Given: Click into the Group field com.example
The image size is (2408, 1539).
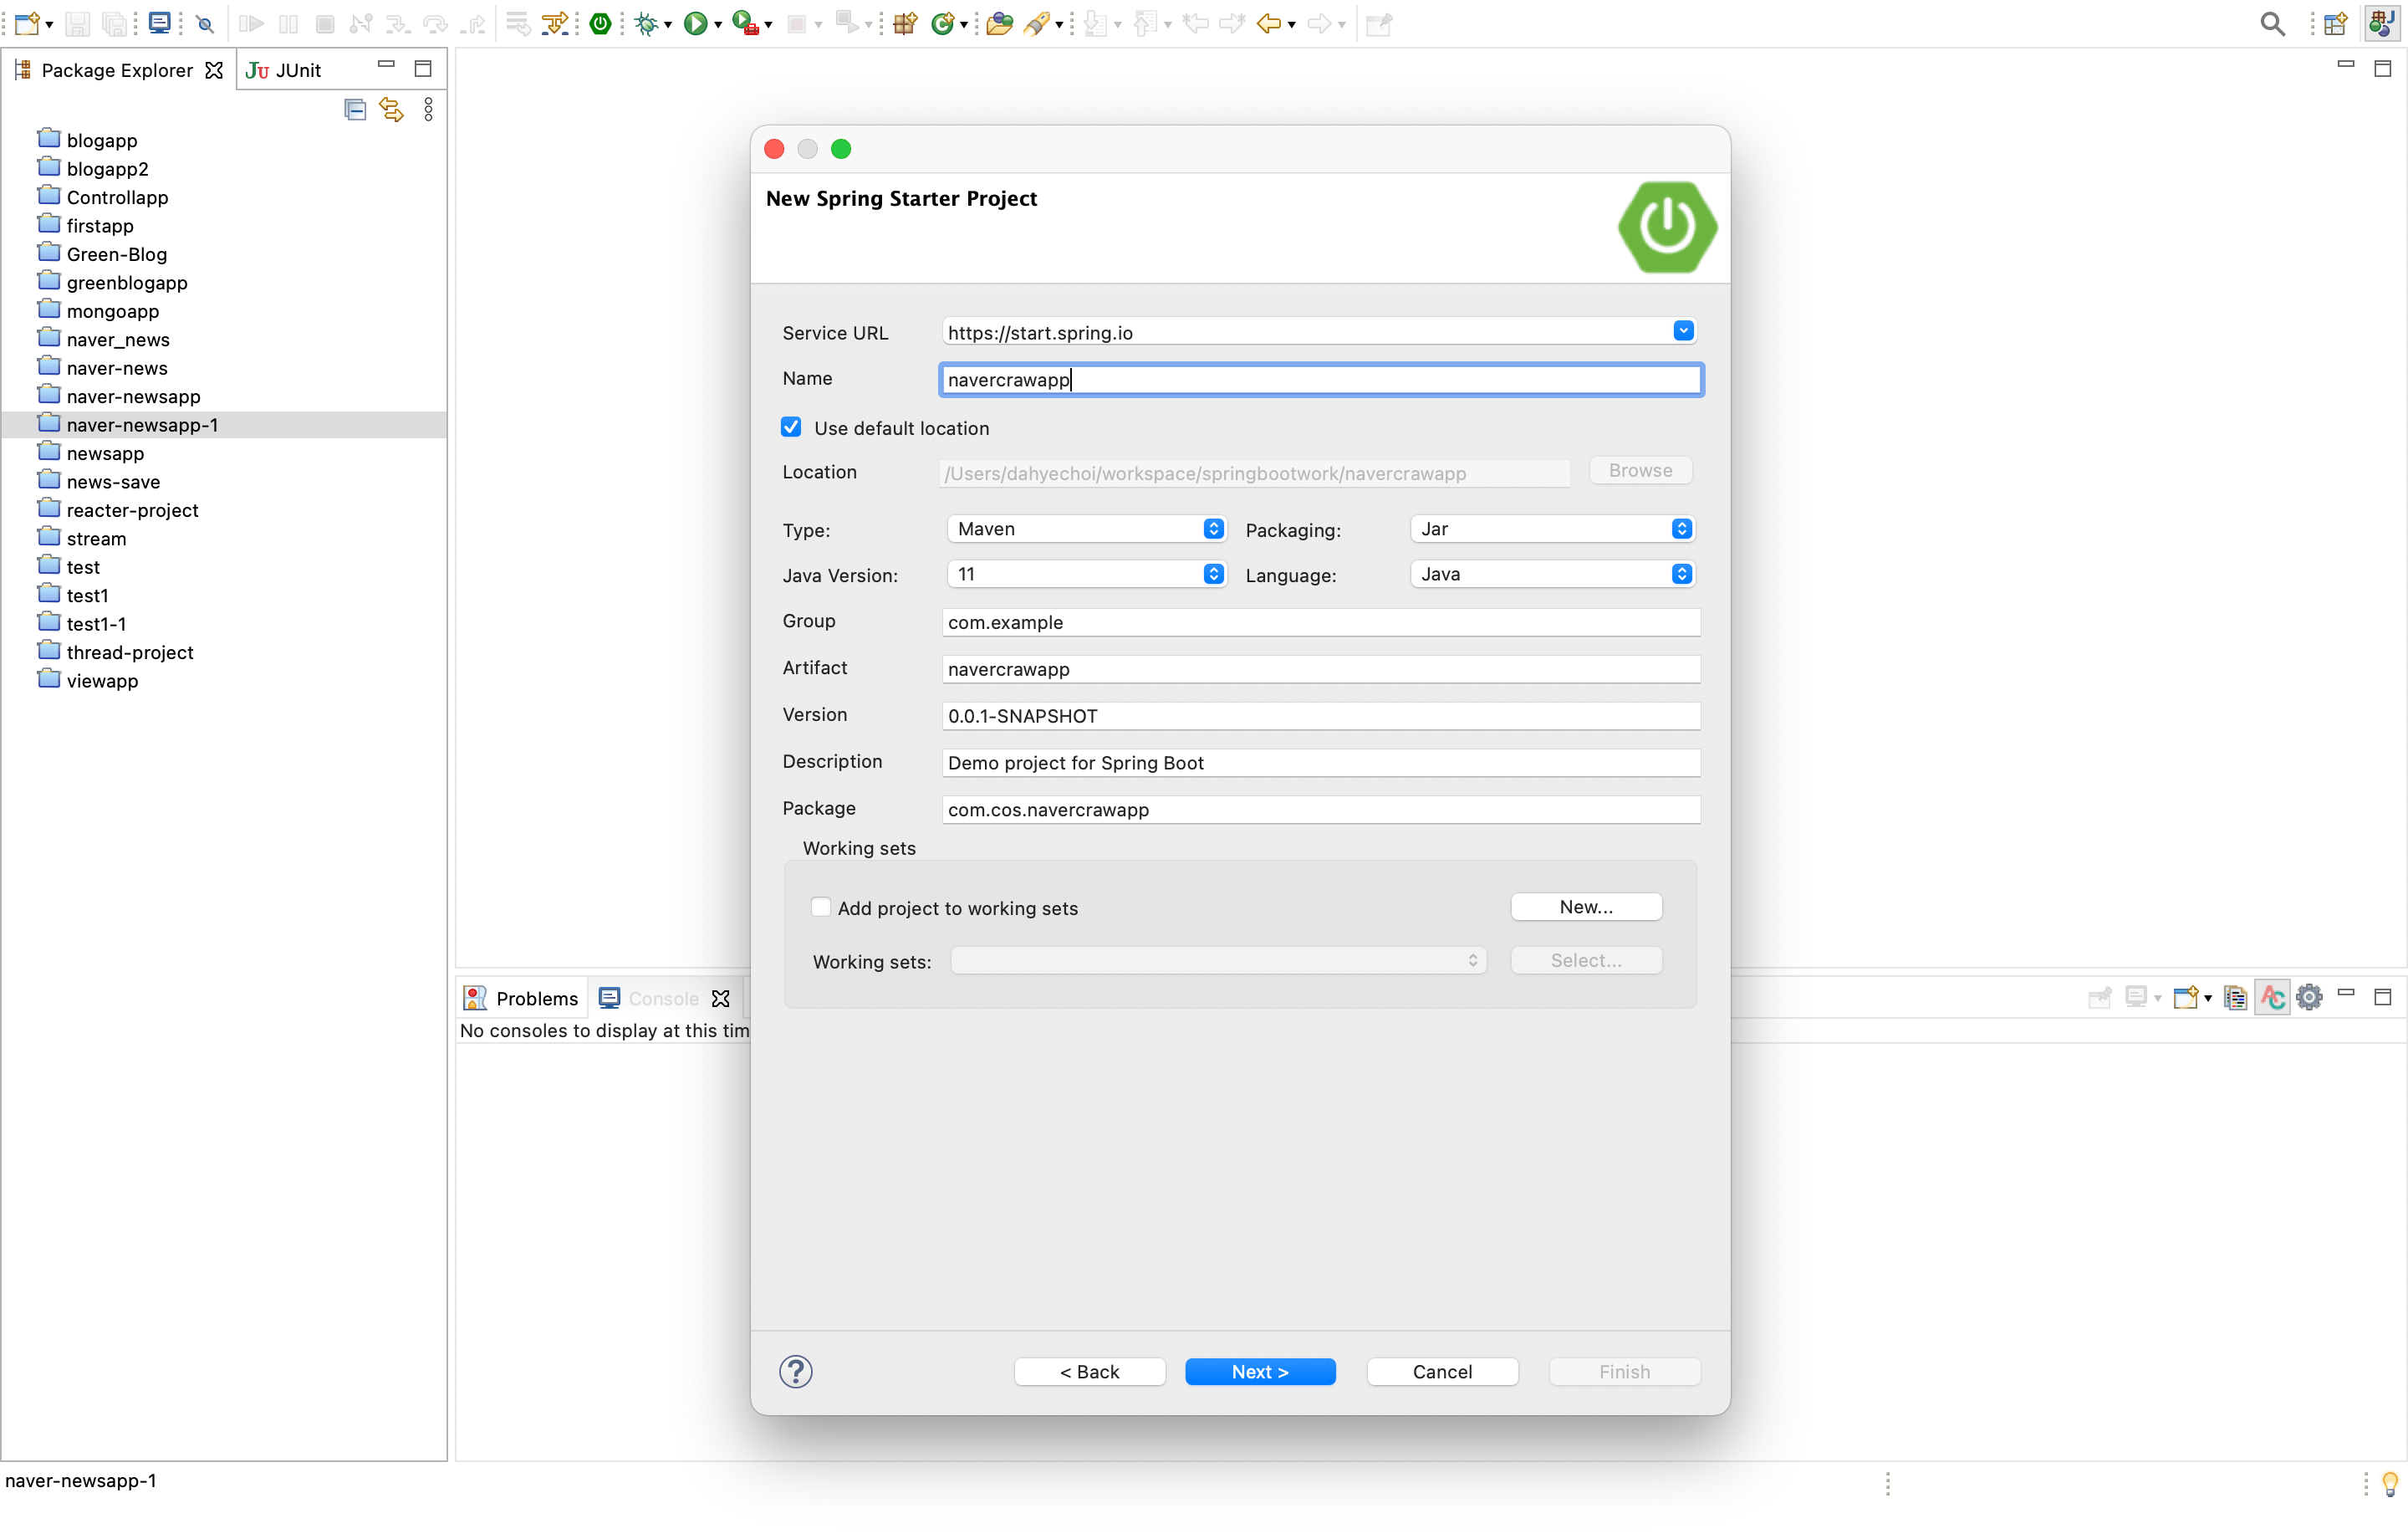Looking at the screenshot, I should click(x=1321, y=621).
